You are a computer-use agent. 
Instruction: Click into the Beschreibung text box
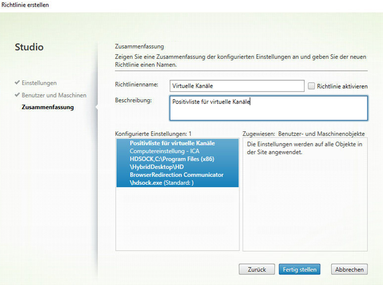(x=268, y=108)
